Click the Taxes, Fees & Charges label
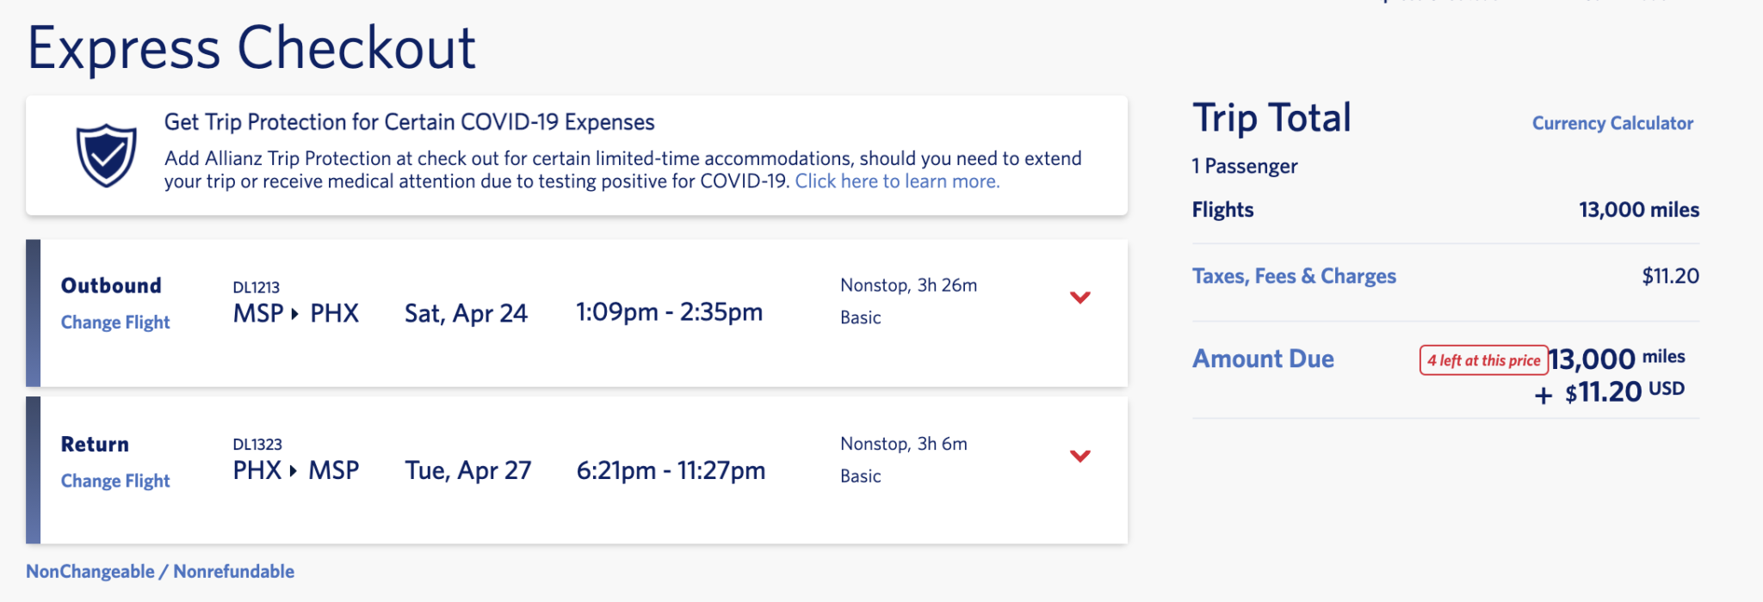The height and width of the screenshot is (602, 1763). pyautogui.click(x=1294, y=276)
